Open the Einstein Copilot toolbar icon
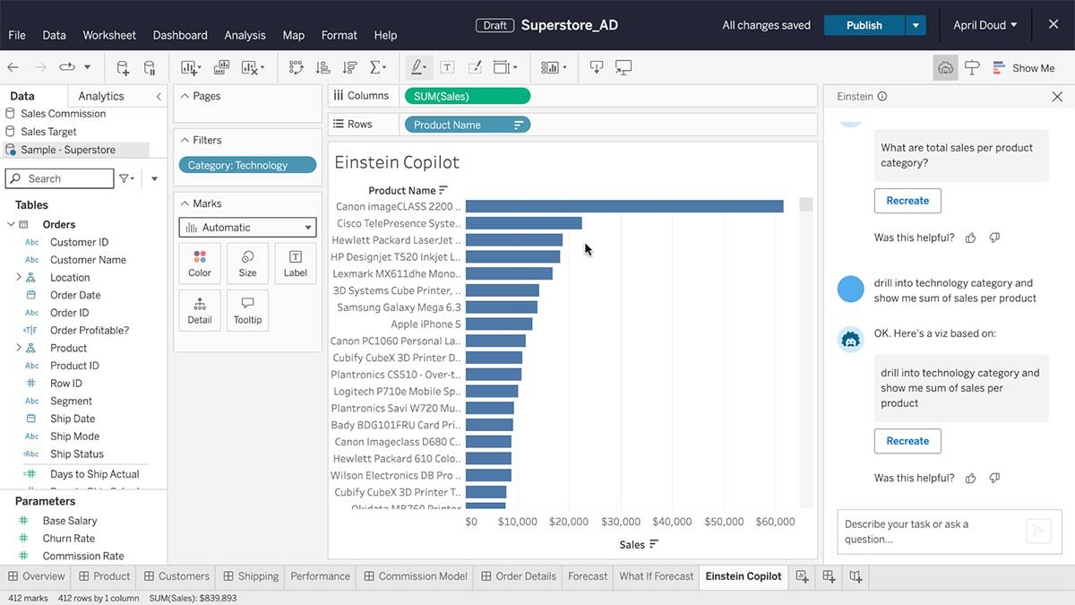The width and height of the screenshot is (1075, 605). (x=945, y=68)
